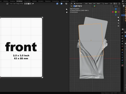This screenshot has width=126, height=94.
Task: Toggle snapping magnet in viewport header
Action: pyautogui.click(x=114, y=4)
